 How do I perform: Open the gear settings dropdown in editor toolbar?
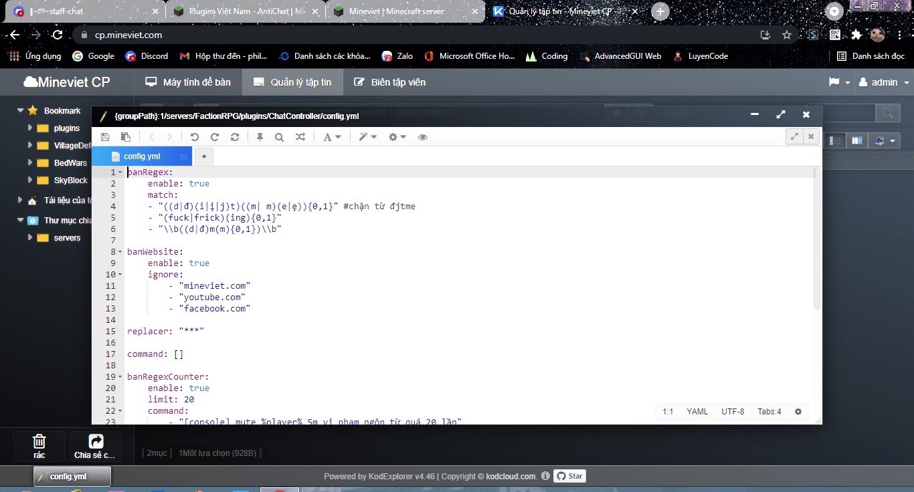coord(397,137)
